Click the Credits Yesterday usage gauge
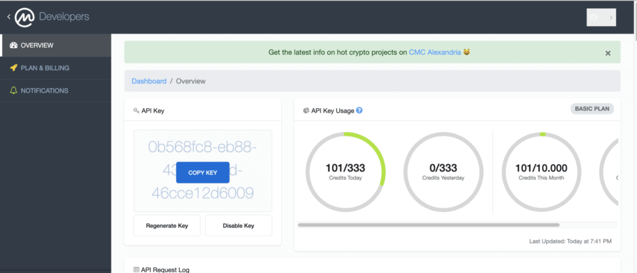Screen dimensions: 637x273 (x=443, y=172)
